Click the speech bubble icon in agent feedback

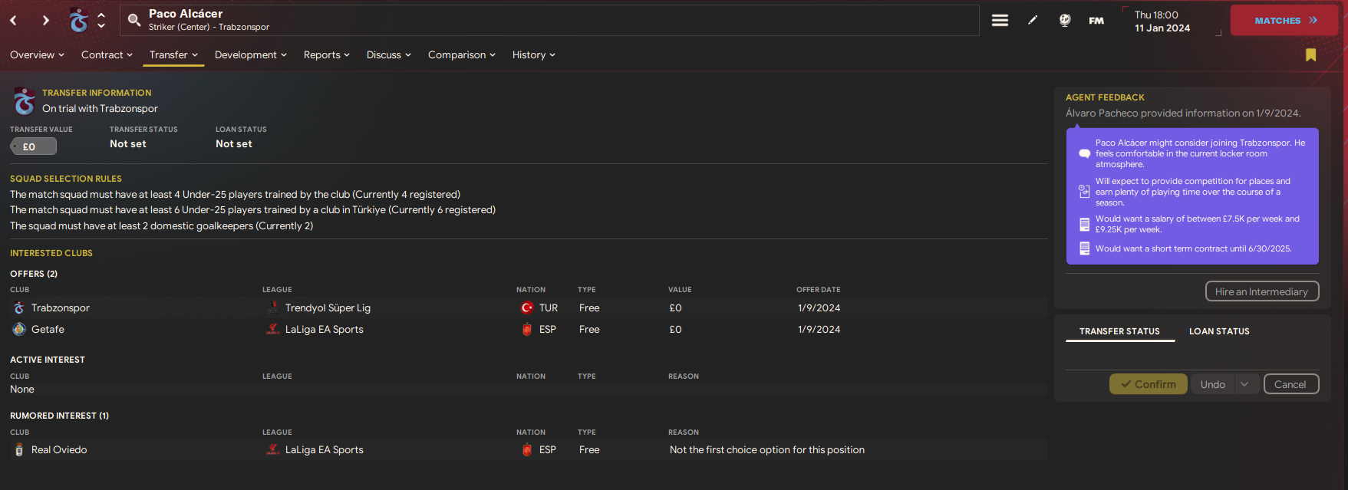[x=1084, y=153]
